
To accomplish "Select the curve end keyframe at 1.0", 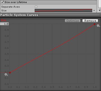I will pos(94,24).
